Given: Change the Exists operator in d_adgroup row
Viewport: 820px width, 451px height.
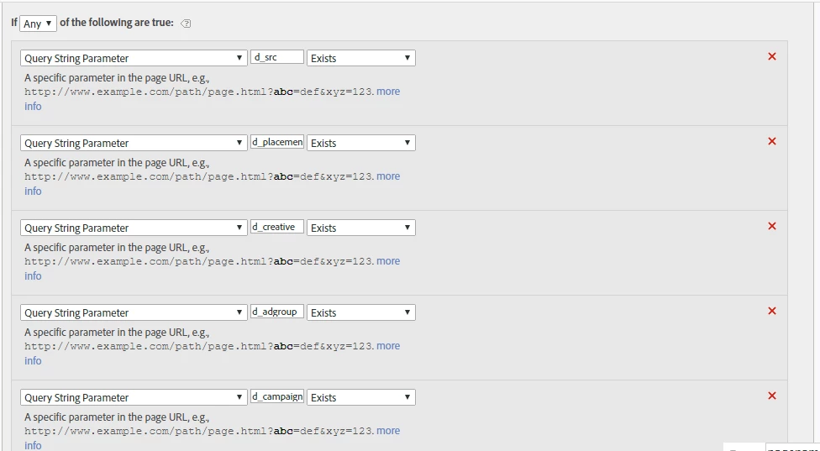Looking at the screenshot, I should point(360,312).
